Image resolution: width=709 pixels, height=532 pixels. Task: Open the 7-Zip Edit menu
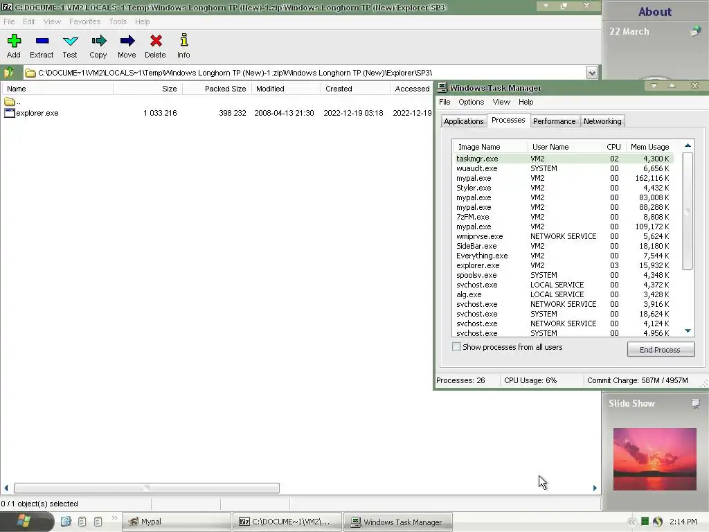(x=29, y=21)
